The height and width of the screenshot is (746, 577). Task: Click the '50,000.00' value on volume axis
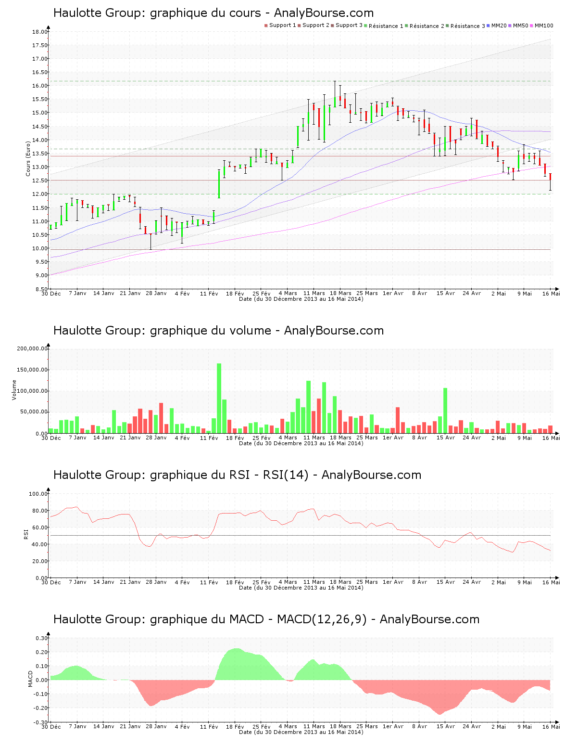pyautogui.click(x=34, y=412)
